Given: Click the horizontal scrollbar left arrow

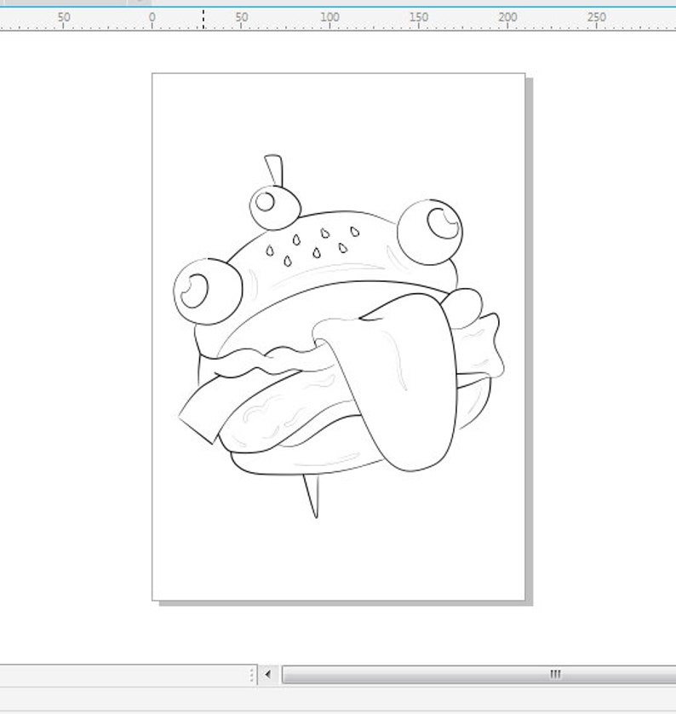Looking at the screenshot, I should point(268,675).
